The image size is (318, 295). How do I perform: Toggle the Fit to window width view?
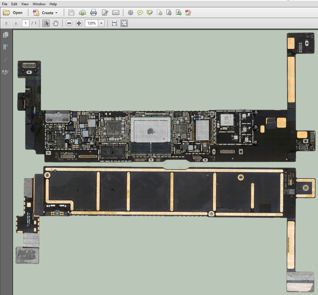(115, 23)
